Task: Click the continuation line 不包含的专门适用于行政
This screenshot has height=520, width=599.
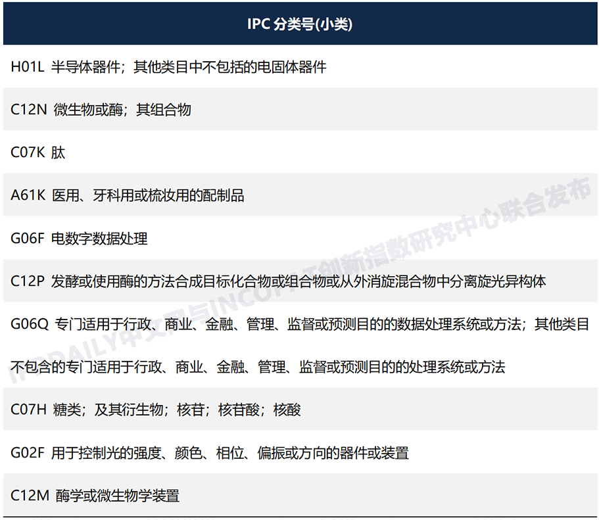Action: [x=258, y=367]
